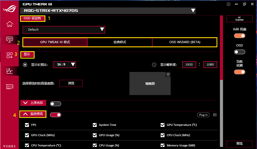Screen dimensions: 257x149
Task: Uncheck GPU Clock (MHz) checkbox
Action: point(27,135)
